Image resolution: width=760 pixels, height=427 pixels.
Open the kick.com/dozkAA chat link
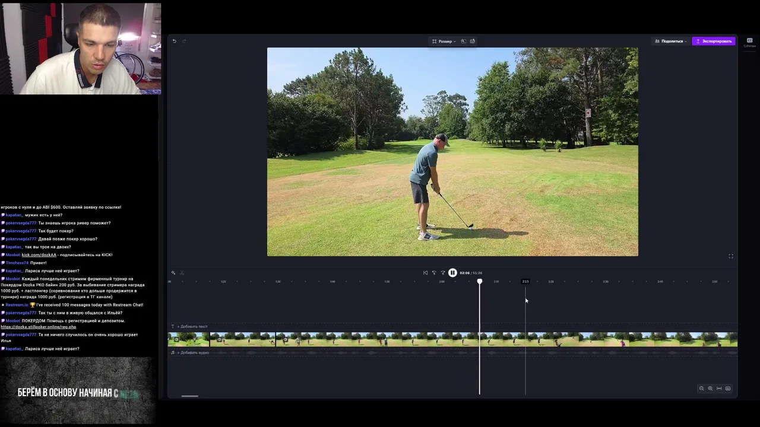(x=39, y=255)
